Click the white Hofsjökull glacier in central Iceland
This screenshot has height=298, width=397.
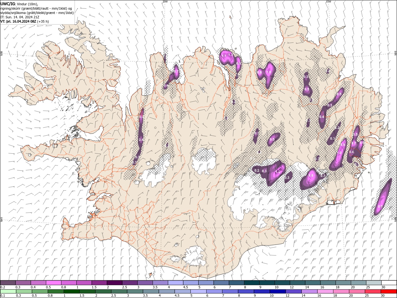tap(204, 160)
